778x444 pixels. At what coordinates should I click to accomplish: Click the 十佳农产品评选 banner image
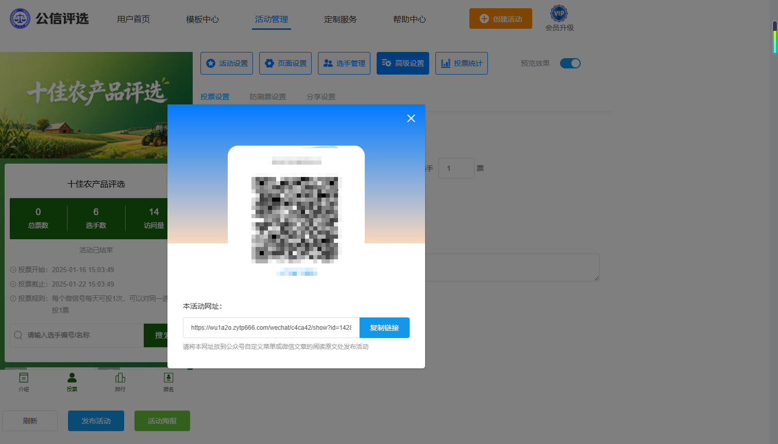pos(96,105)
